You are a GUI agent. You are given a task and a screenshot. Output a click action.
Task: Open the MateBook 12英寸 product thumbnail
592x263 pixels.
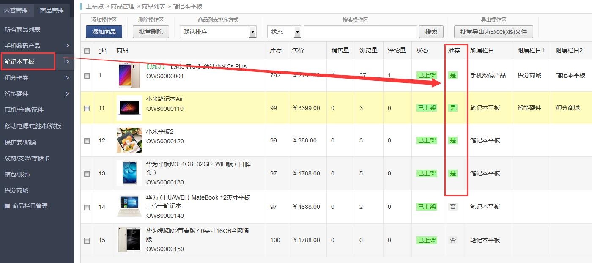click(129, 206)
